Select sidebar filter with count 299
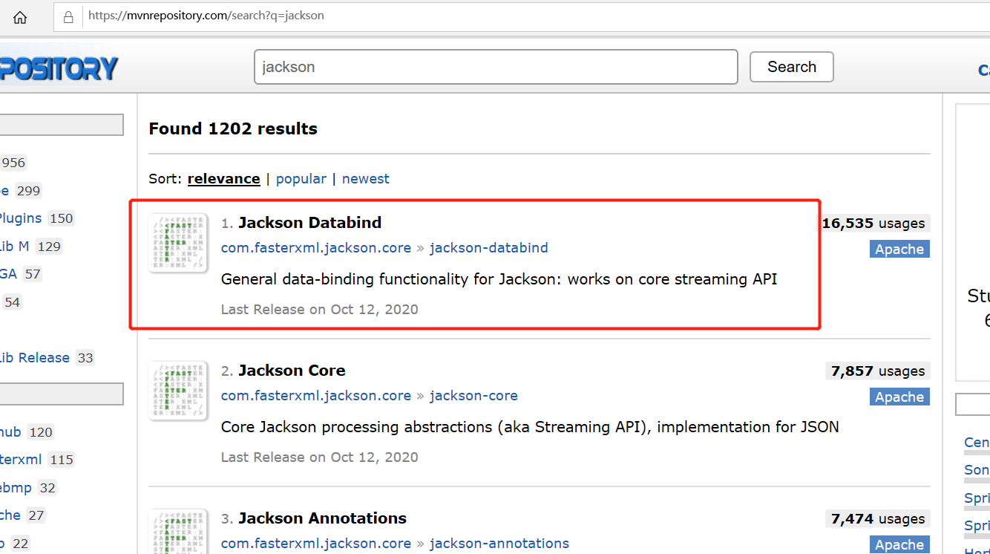The width and height of the screenshot is (990, 554). [x=21, y=191]
